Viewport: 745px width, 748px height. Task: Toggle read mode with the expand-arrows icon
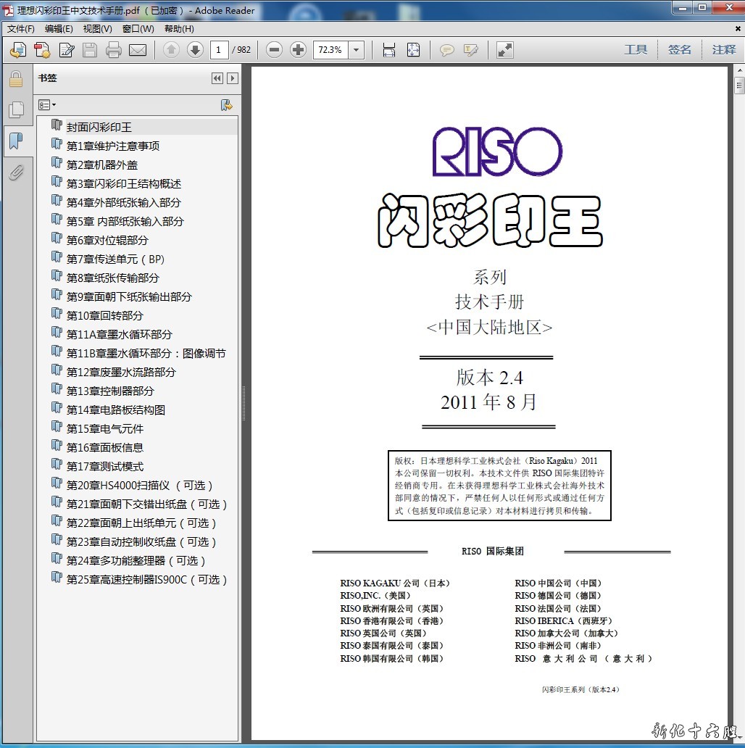click(504, 50)
